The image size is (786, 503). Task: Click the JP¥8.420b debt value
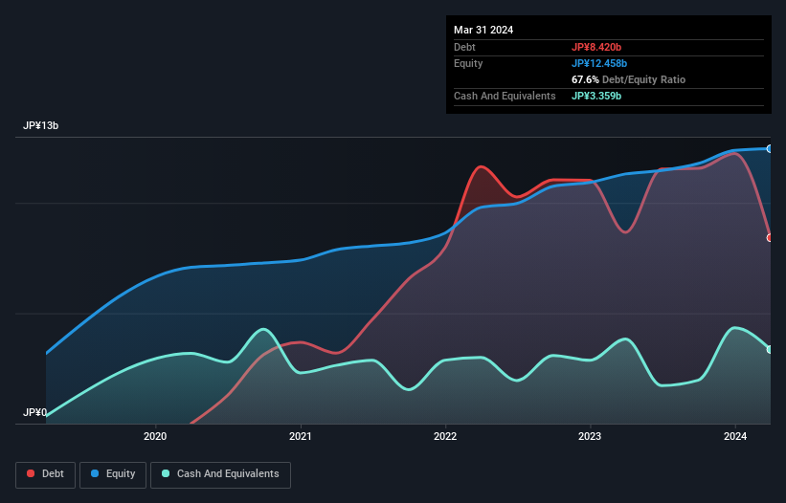pos(596,47)
